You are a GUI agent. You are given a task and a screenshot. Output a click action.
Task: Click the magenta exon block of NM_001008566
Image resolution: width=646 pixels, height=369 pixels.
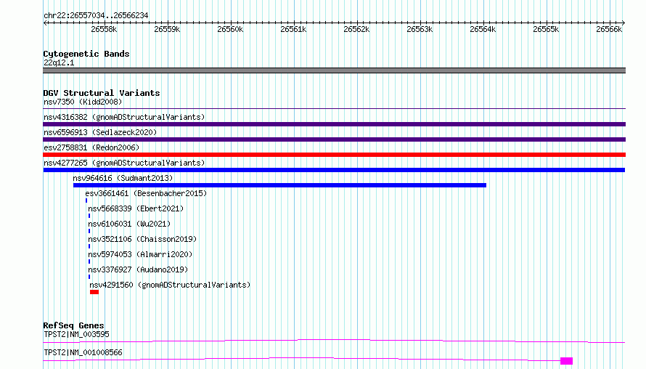(566, 361)
